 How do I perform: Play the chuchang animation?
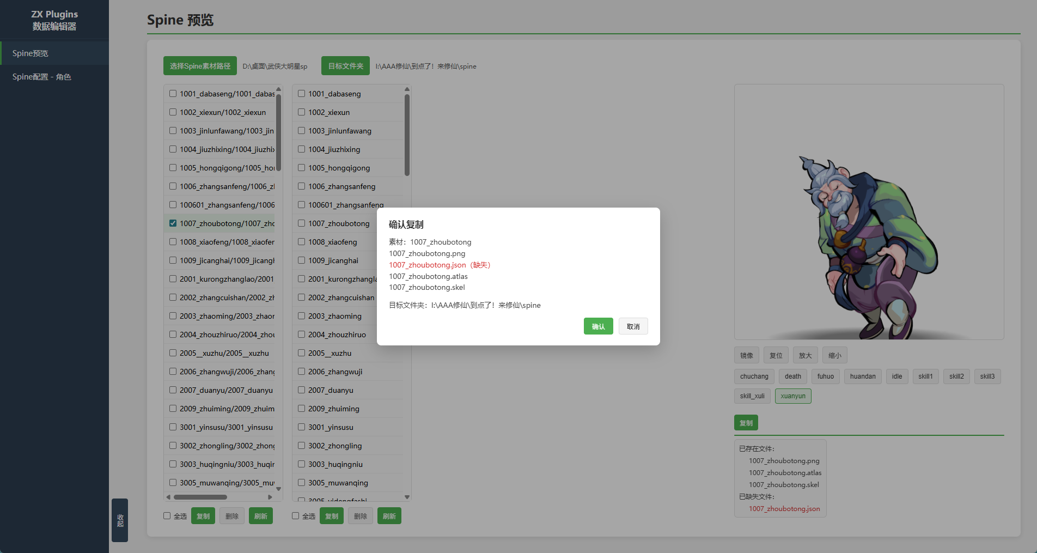754,376
